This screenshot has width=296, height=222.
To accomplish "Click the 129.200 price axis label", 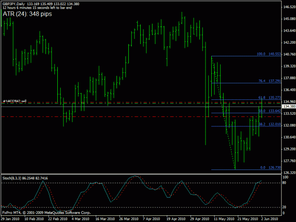I will 289,149.
